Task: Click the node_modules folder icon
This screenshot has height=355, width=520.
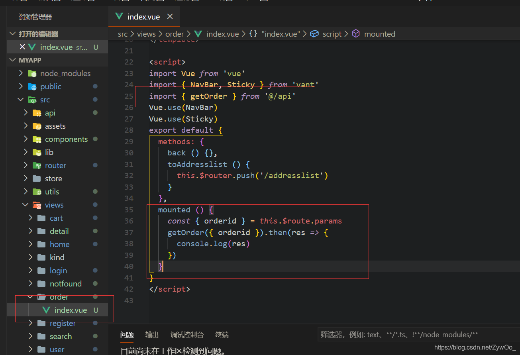Action: 32,73
